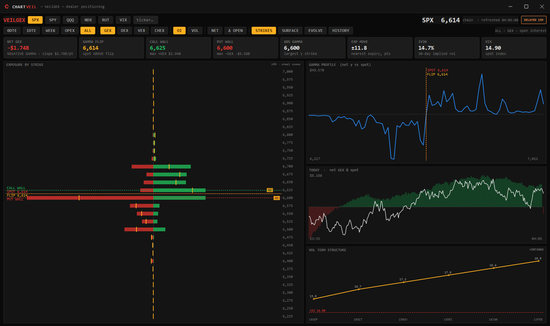This screenshot has width=550, height=326.
Task: Filter expirations to 1DTE
Action: [x=31, y=31]
